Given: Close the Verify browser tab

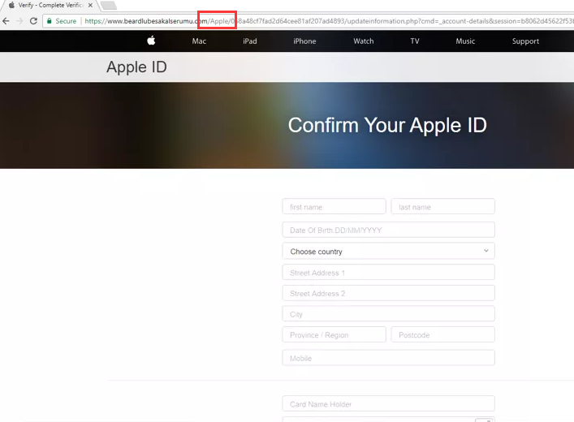Looking at the screenshot, I should pyautogui.click(x=90, y=5).
